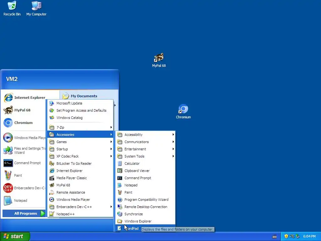
Task: Click the Files and Settings Transfer Wizard icon
Action: click(8, 150)
